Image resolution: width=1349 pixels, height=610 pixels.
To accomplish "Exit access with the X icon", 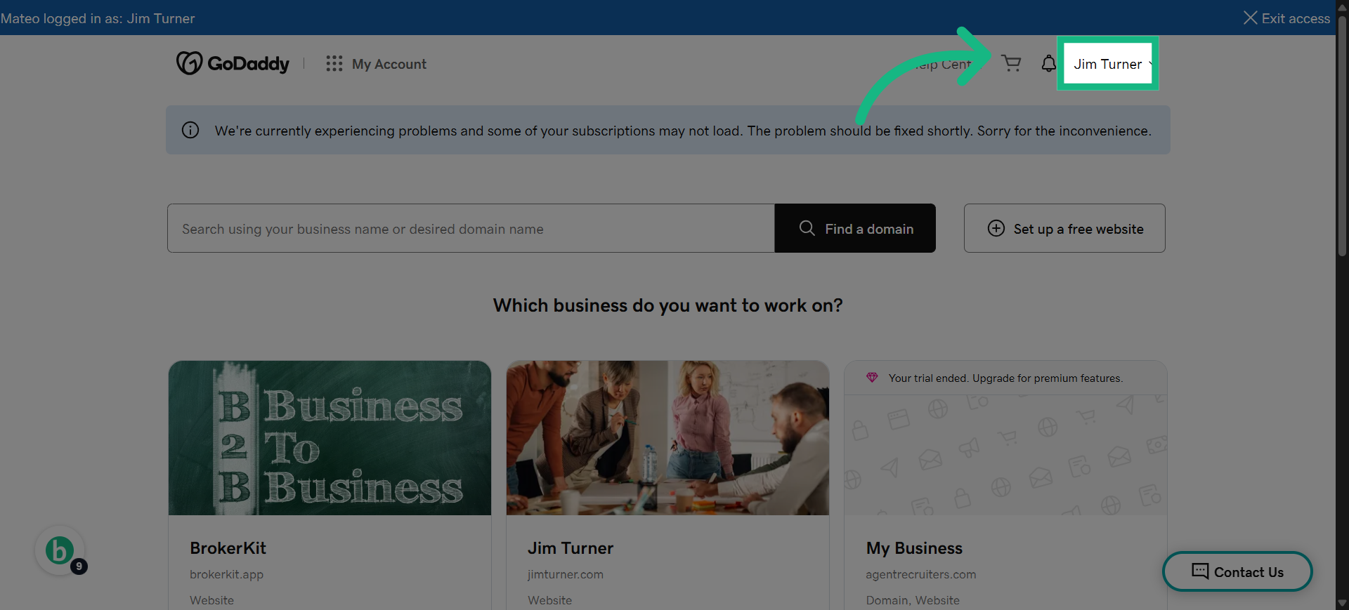I will click(1250, 18).
